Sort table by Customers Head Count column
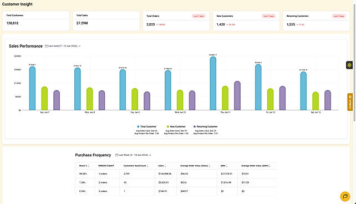The width and height of the screenshot is (356, 204). click(136, 166)
